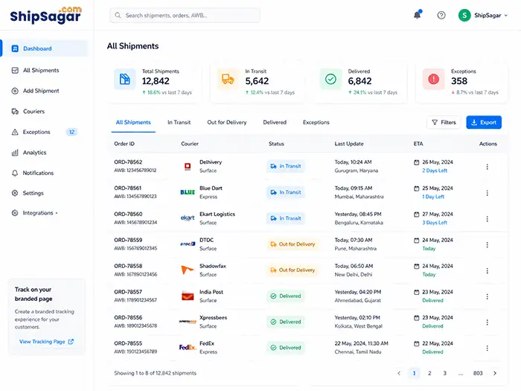Viewport: 521px width, 391px height.
Task: Click the Xpressbees courier logo
Action: click(x=188, y=322)
